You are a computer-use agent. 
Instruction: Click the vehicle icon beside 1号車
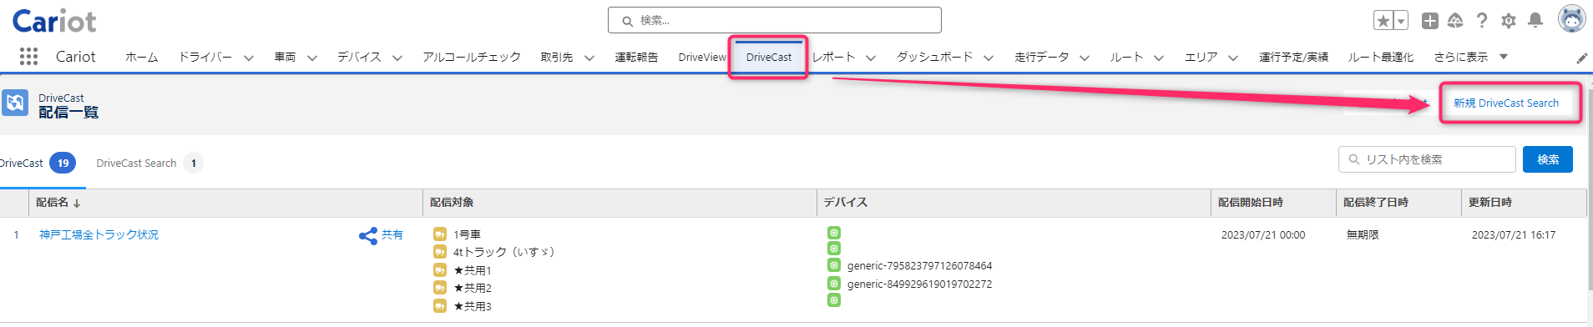click(x=440, y=234)
